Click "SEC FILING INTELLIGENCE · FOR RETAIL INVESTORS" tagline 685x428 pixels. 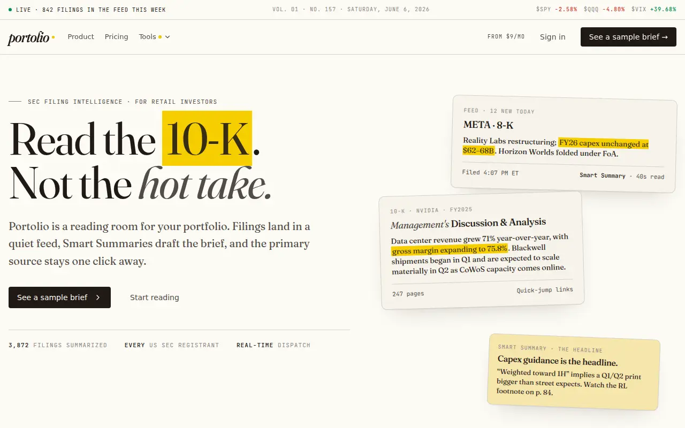(x=123, y=102)
